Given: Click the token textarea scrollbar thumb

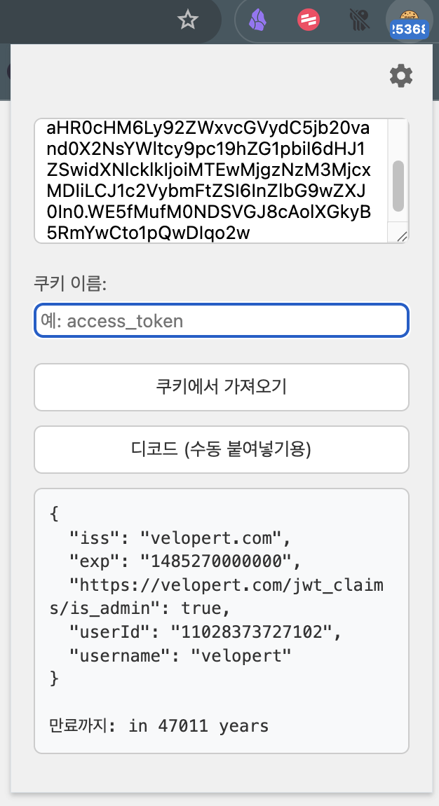Looking at the screenshot, I should click(398, 186).
